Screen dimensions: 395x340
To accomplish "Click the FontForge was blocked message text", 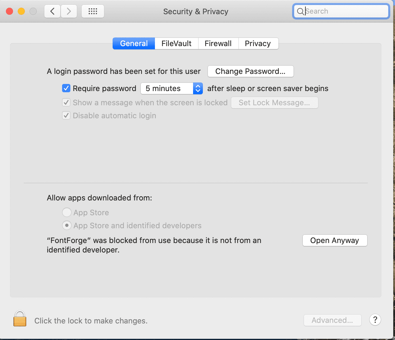I will (154, 245).
